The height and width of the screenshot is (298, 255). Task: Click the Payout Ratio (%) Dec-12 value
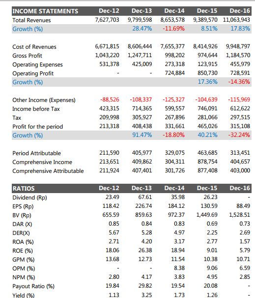click(x=113, y=286)
